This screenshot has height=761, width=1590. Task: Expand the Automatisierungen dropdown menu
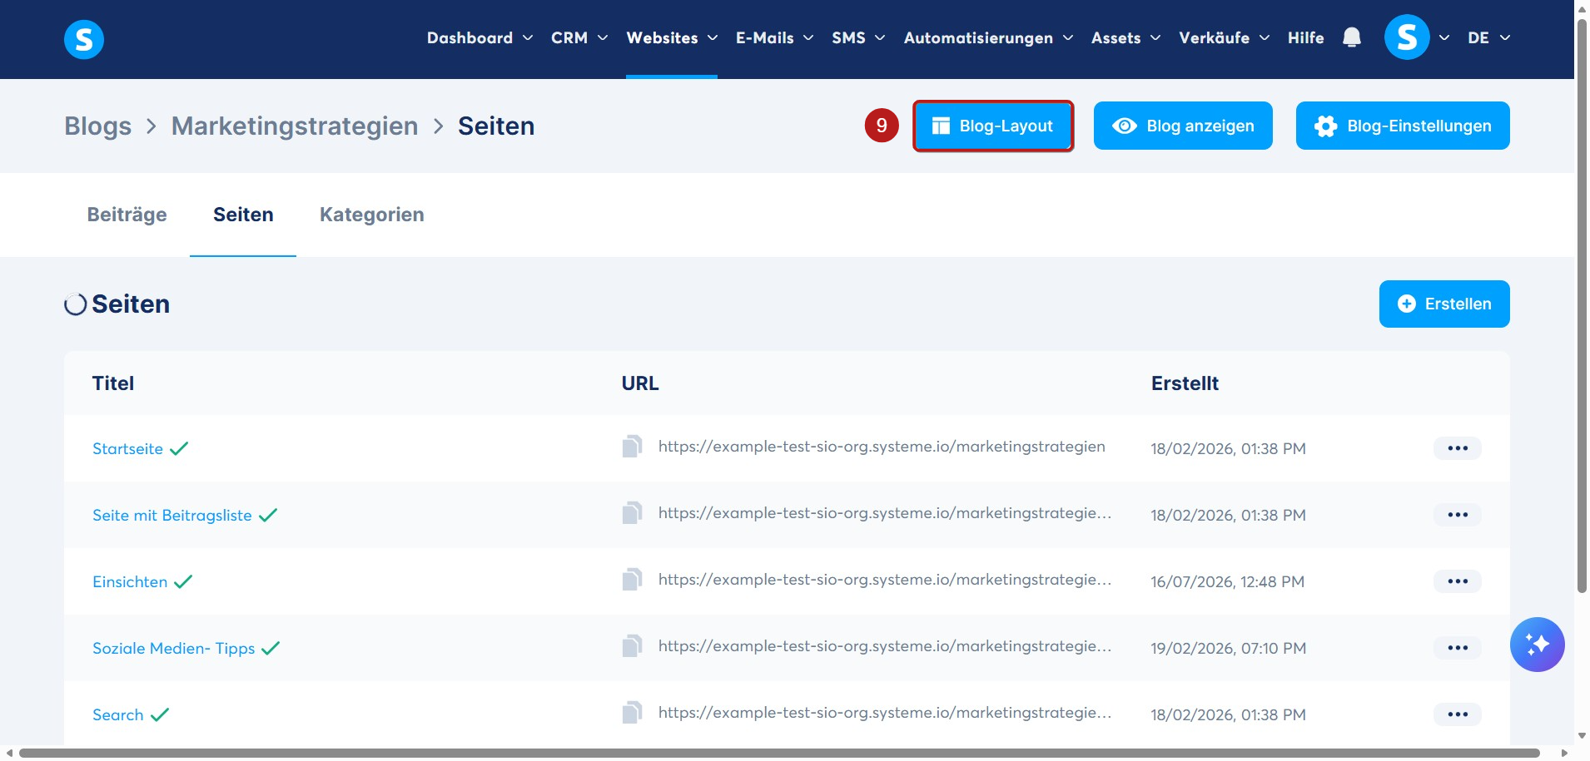point(988,38)
